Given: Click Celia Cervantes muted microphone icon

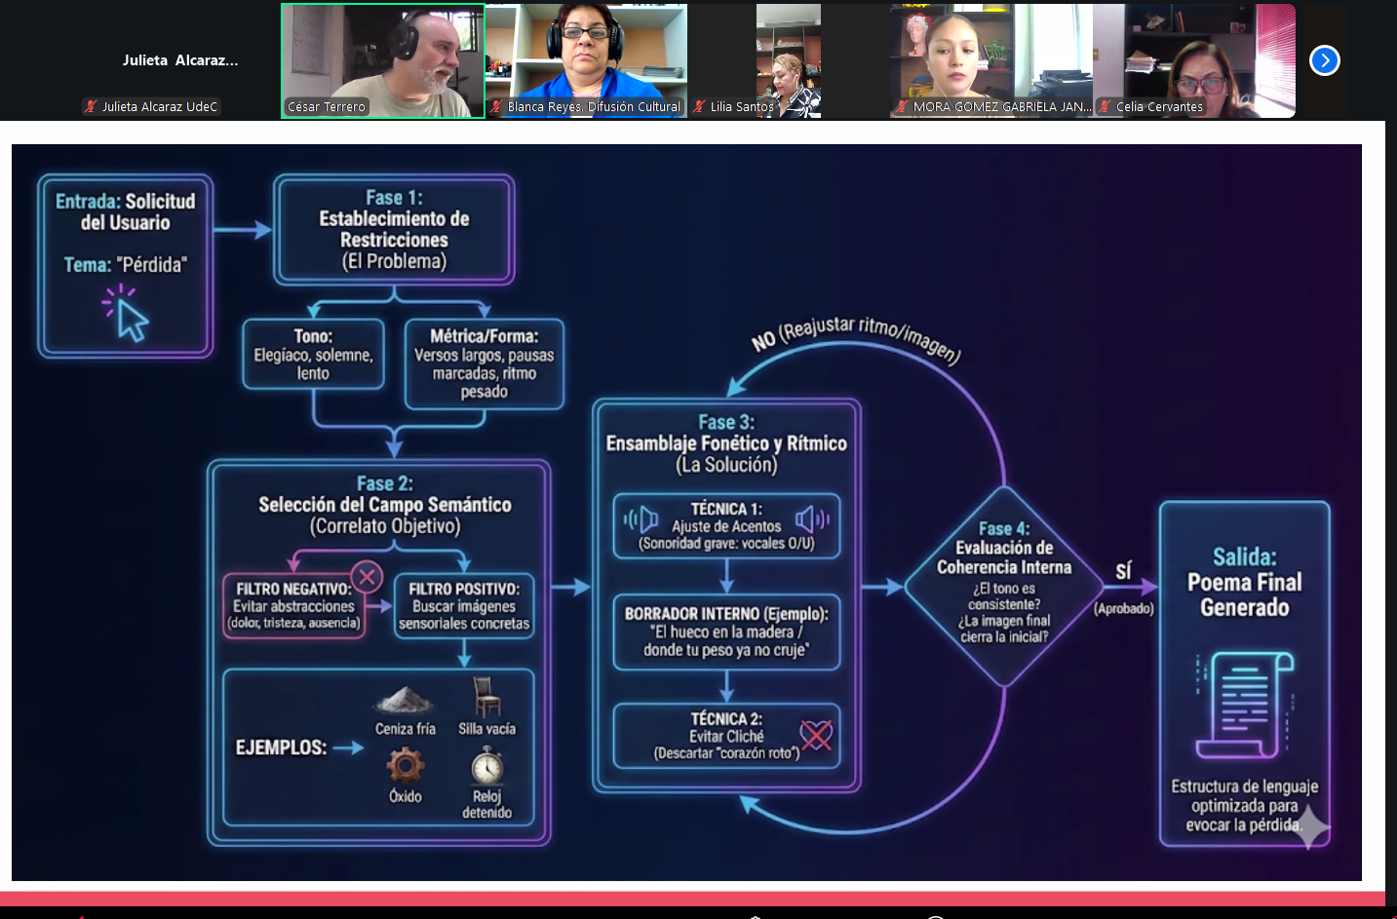Looking at the screenshot, I should [x=1105, y=107].
